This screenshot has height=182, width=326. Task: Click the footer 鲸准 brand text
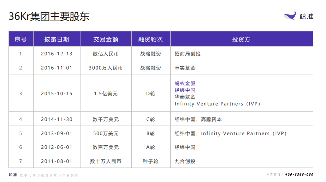pos(13,175)
